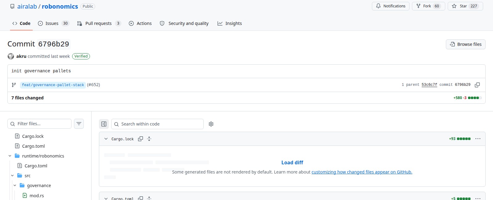Click the +93 additions count on Cargo.lock
The width and height of the screenshot is (493, 200).
coord(452,139)
